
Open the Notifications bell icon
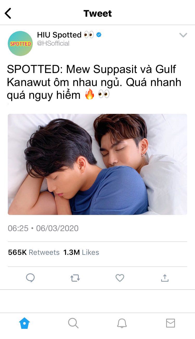122,323
